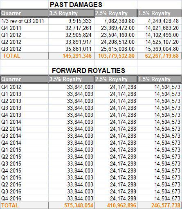The width and height of the screenshot is (182, 209).
Task: Select the Past Damages Quarter header cell
Action: (24, 13)
